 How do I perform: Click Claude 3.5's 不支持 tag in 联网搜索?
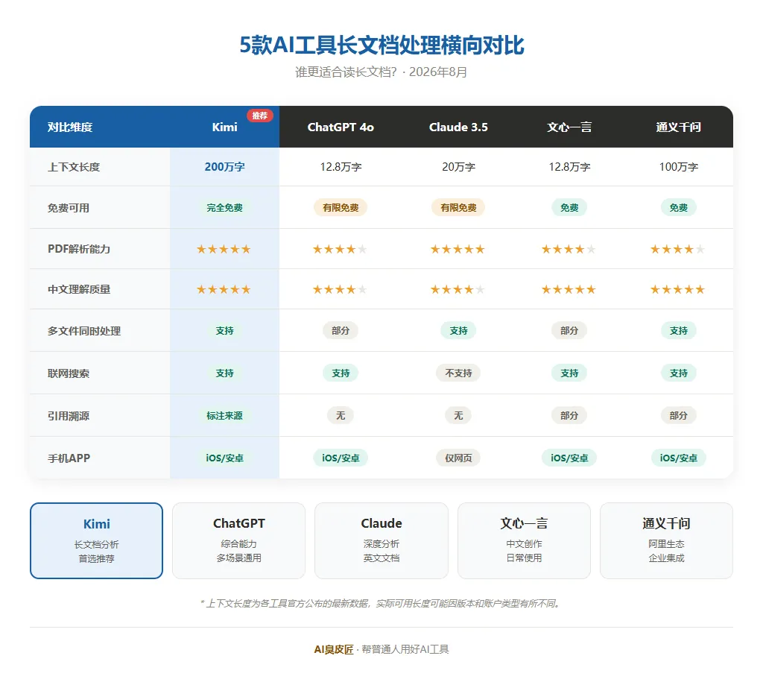pos(458,373)
